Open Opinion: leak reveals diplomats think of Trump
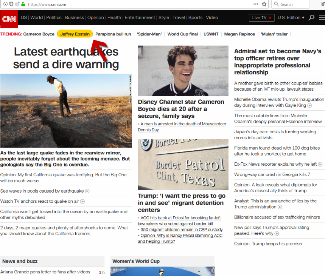Screen dimensions: 325x276 coord(276,188)
